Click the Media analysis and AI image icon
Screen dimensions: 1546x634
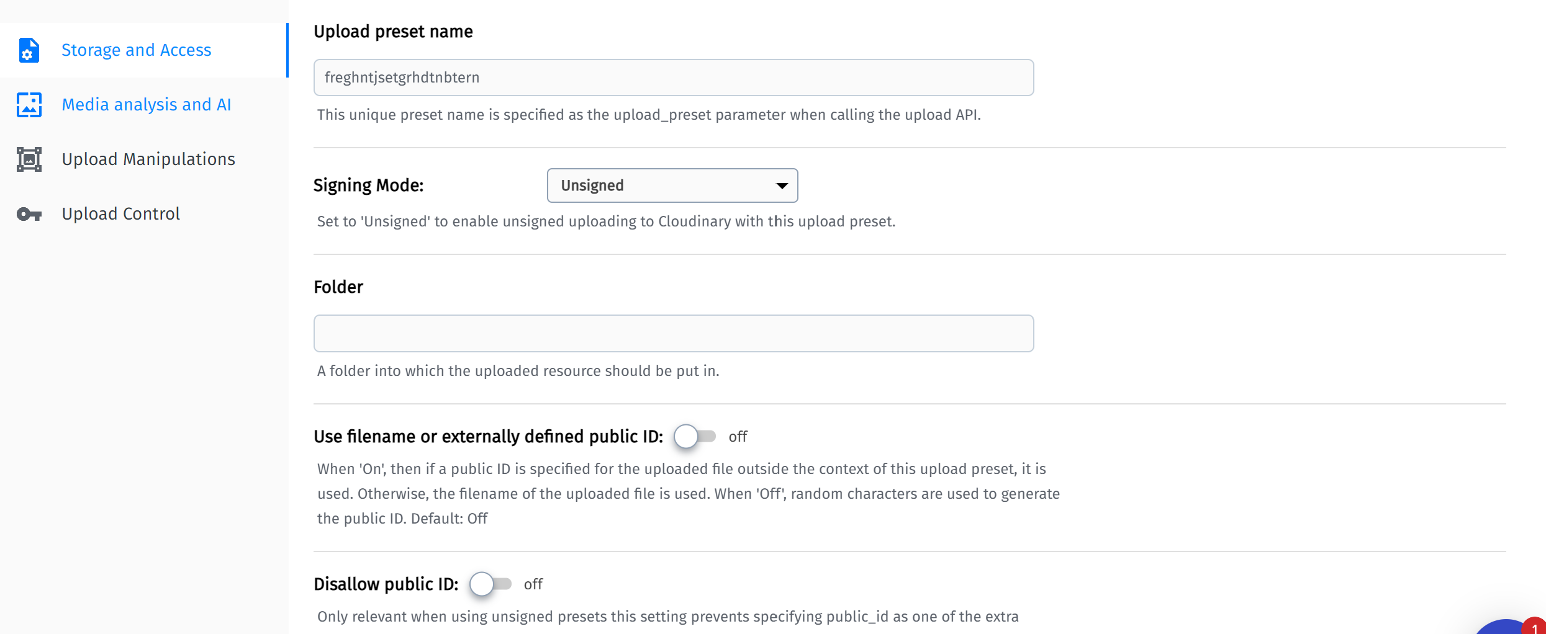tap(29, 105)
